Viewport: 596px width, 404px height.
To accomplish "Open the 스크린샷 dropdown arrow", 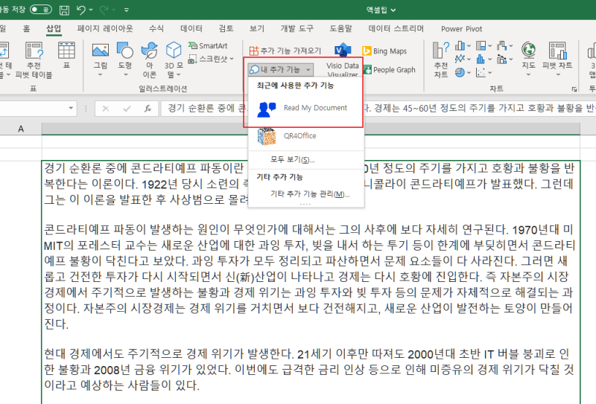I will [232, 59].
